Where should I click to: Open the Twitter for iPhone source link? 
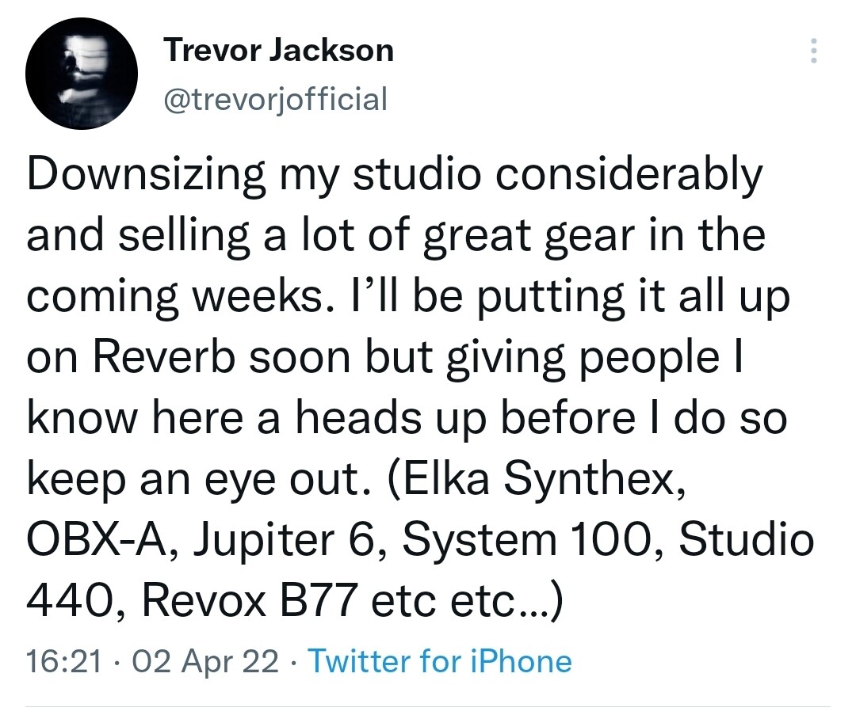pos(440,661)
